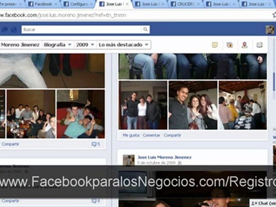Open the man with two women photo
Viewport: 276px width, 207px height.
[x=193, y=105]
